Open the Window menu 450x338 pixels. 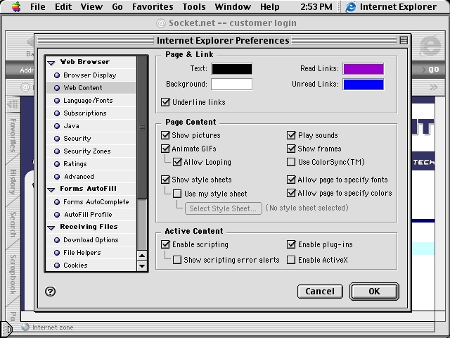tap(233, 6)
